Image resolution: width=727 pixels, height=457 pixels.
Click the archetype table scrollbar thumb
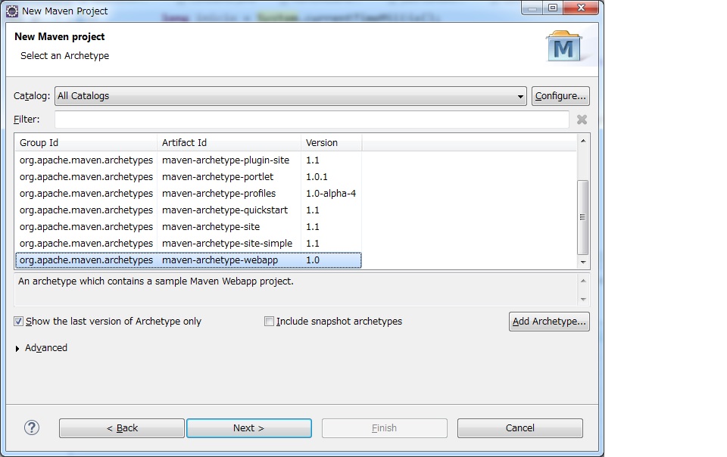[x=583, y=217]
